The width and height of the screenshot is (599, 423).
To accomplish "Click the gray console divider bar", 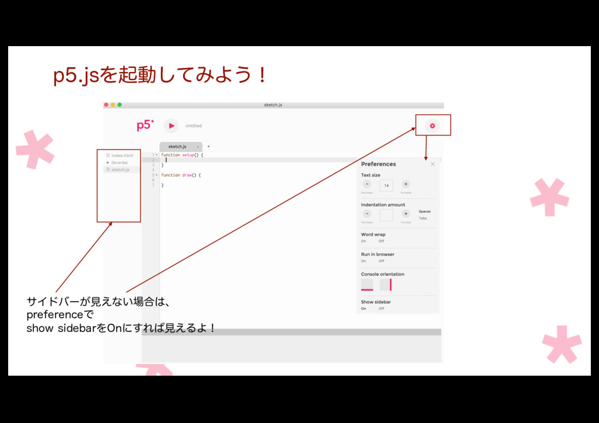I will (x=291, y=332).
